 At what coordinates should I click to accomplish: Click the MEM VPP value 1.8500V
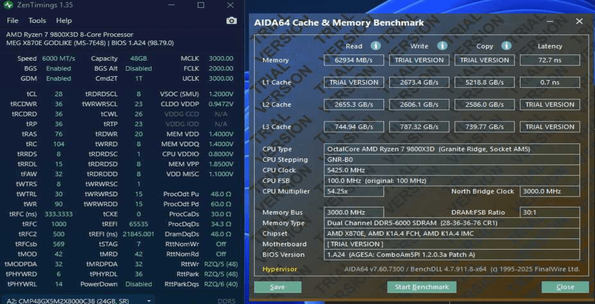tap(221, 164)
